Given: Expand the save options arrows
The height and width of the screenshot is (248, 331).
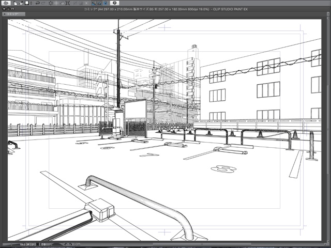Looking at the screenshot, I should [31, 3].
